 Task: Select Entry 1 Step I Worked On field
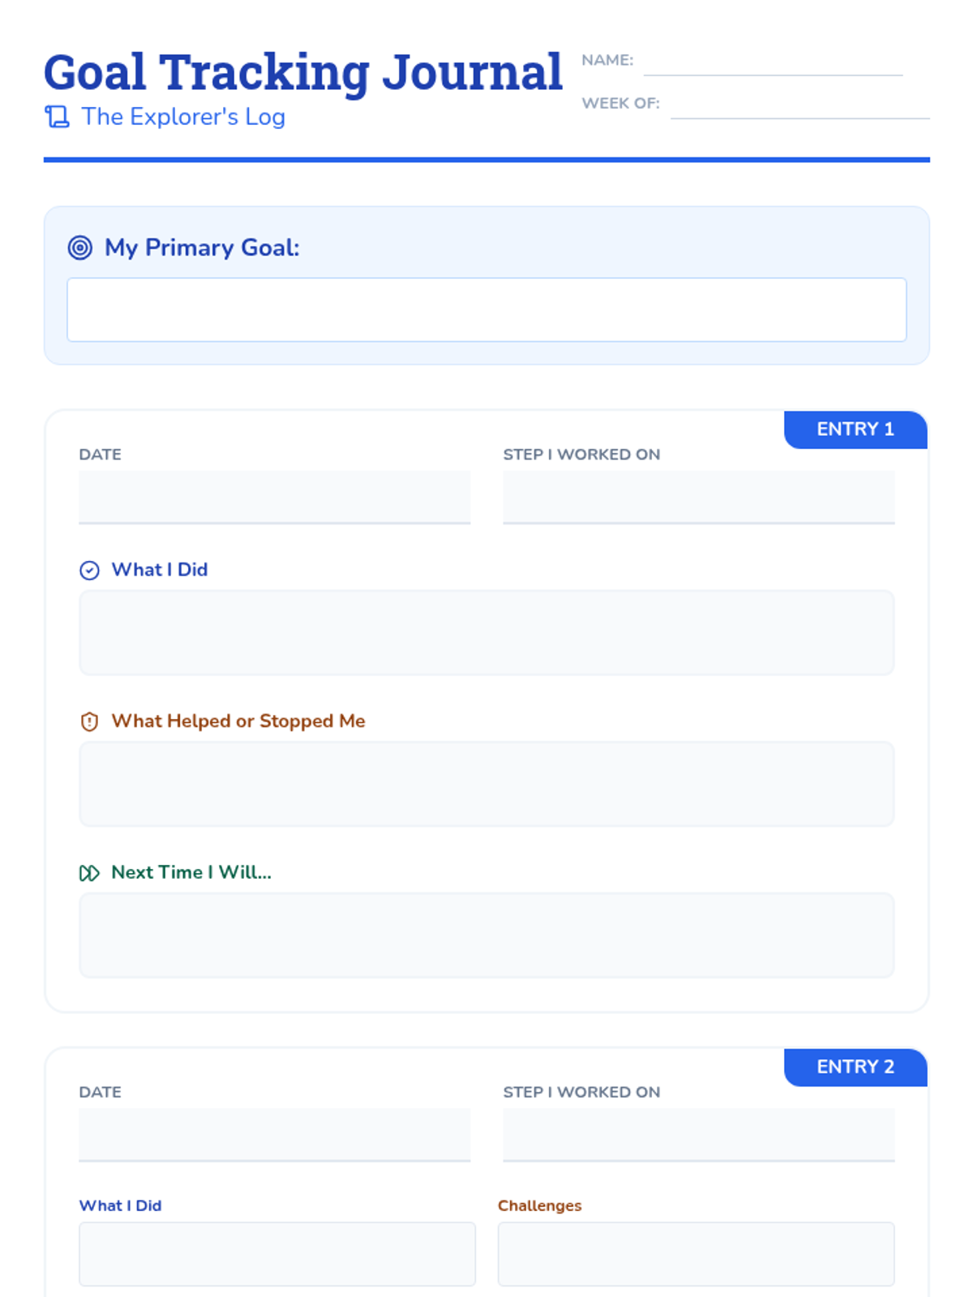point(698,497)
